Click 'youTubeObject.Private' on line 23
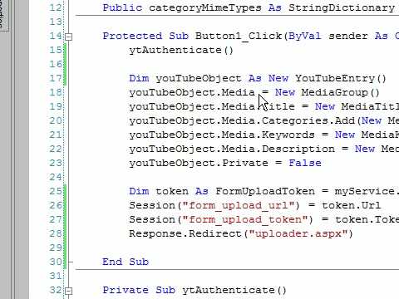Viewport: 399px width, 299px height. (199, 163)
